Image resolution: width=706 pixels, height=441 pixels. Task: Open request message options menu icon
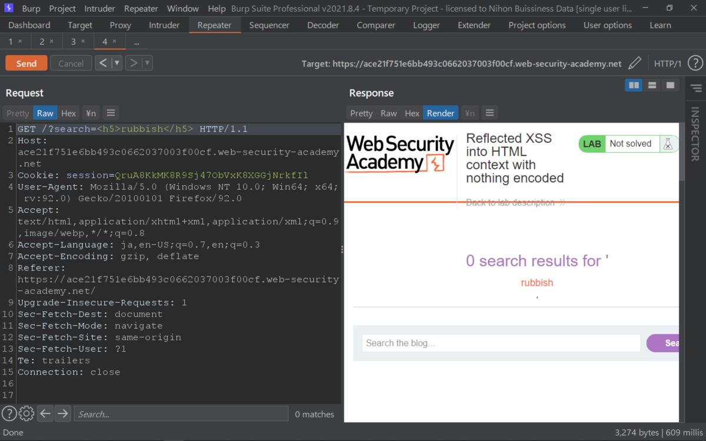[111, 113]
